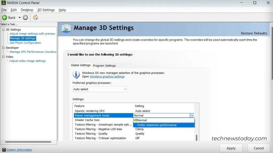Open the Edit menu
The height and width of the screenshot is (153, 273).
tap(14, 10)
